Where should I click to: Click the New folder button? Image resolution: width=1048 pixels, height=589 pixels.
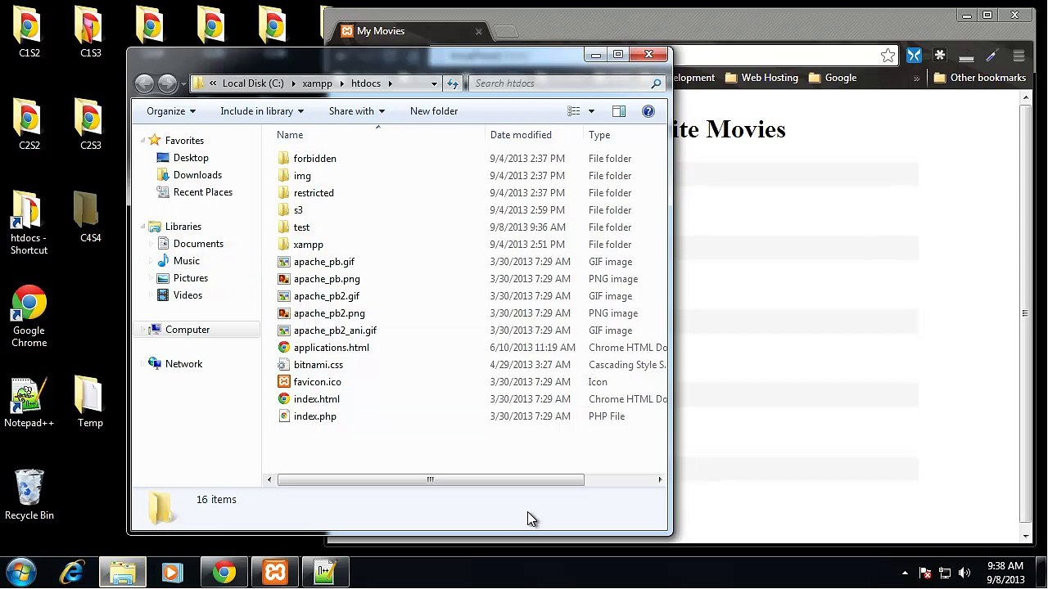[x=434, y=111]
